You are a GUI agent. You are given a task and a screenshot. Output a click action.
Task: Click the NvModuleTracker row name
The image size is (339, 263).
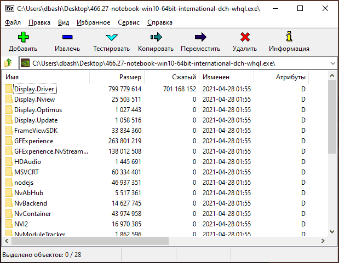click(40, 234)
